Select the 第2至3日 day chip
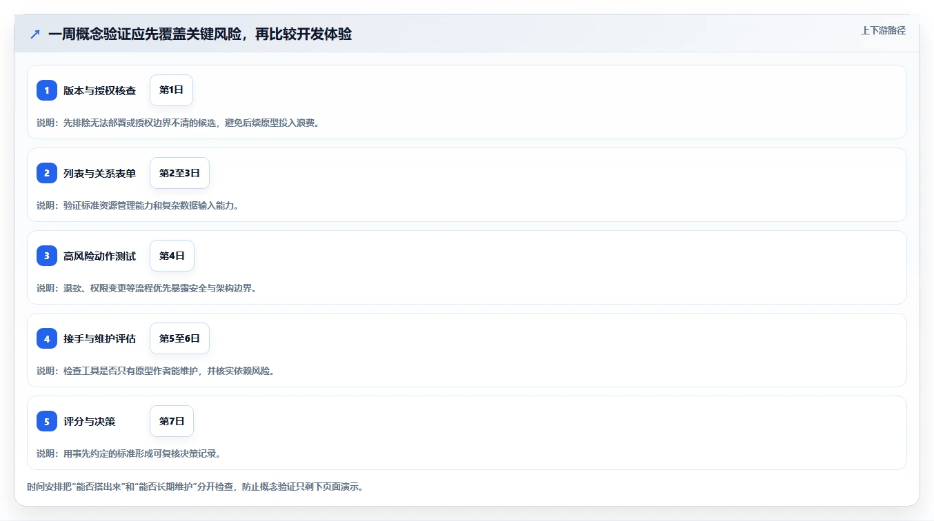934x521 pixels. (179, 173)
